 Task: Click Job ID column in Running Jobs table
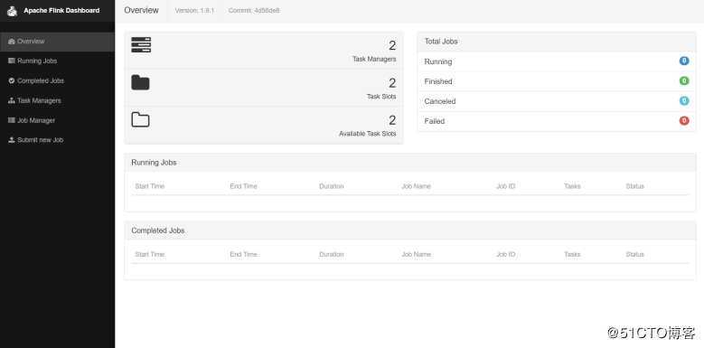pyautogui.click(x=506, y=186)
